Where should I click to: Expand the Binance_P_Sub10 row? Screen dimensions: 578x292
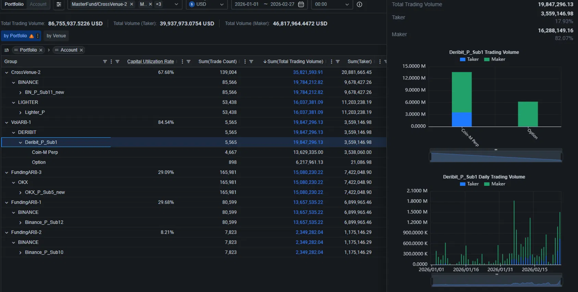click(x=20, y=252)
